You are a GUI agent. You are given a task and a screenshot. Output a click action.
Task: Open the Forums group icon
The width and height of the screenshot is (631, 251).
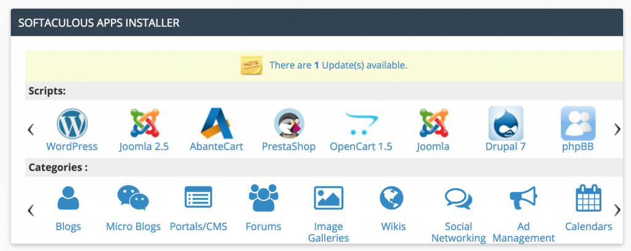(264, 197)
